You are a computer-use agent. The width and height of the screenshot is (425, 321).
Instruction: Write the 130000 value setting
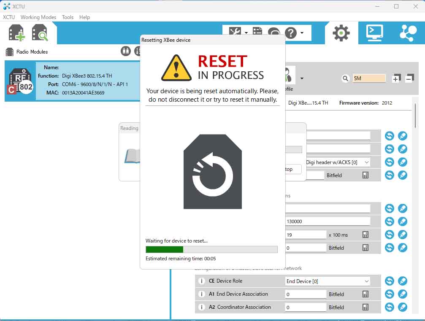click(403, 221)
